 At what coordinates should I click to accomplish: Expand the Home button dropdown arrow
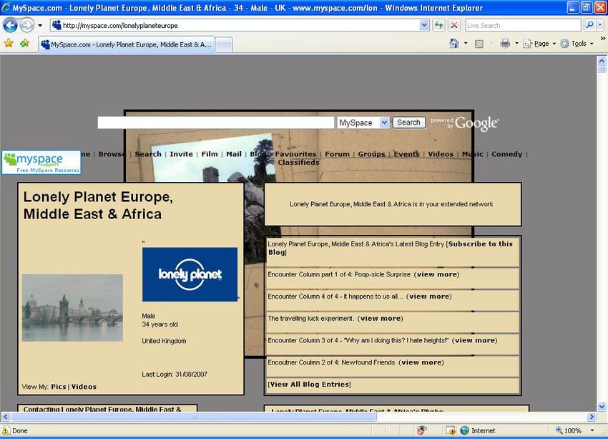466,44
